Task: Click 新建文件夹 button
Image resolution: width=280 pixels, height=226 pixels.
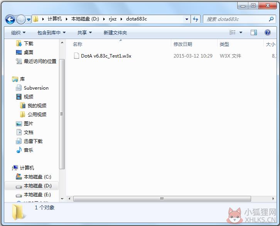Action: 115,32
